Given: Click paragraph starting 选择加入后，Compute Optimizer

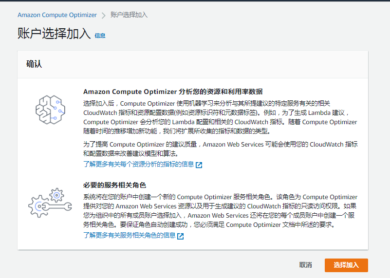Looking at the screenshot, I should click(x=220, y=117).
